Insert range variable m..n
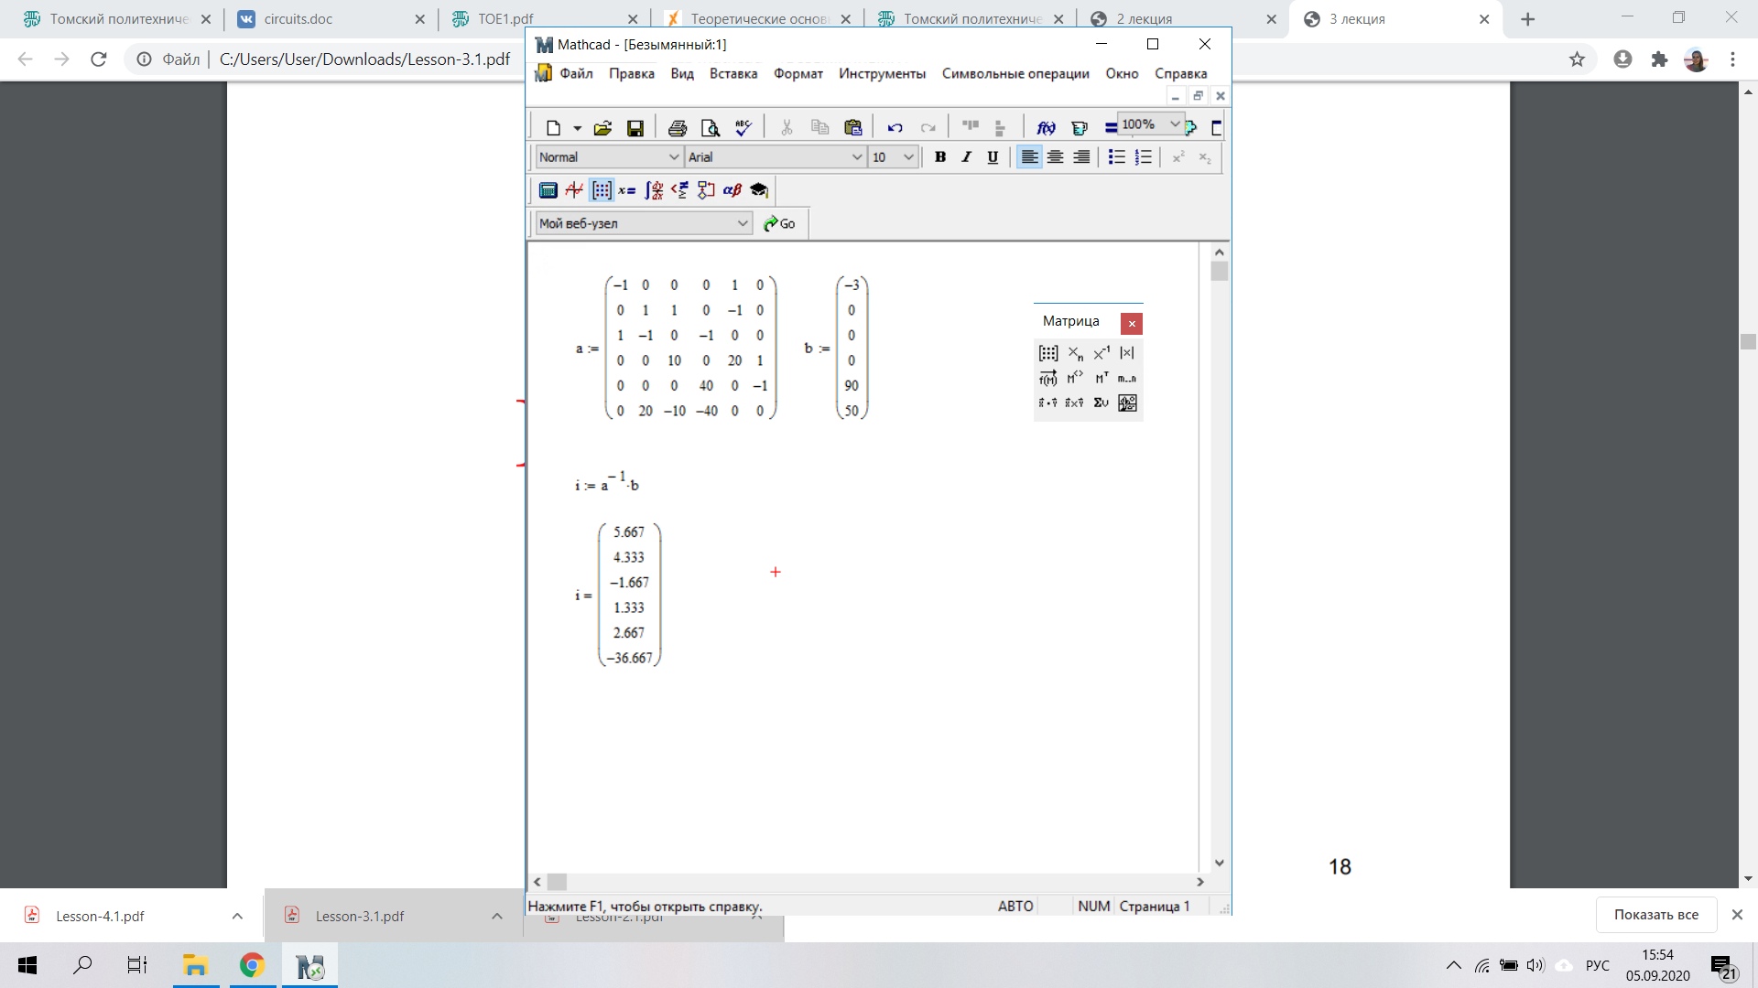 [x=1127, y=378]
